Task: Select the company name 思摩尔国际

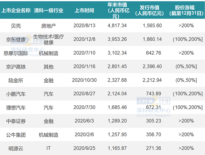Action: pos(16,53)
